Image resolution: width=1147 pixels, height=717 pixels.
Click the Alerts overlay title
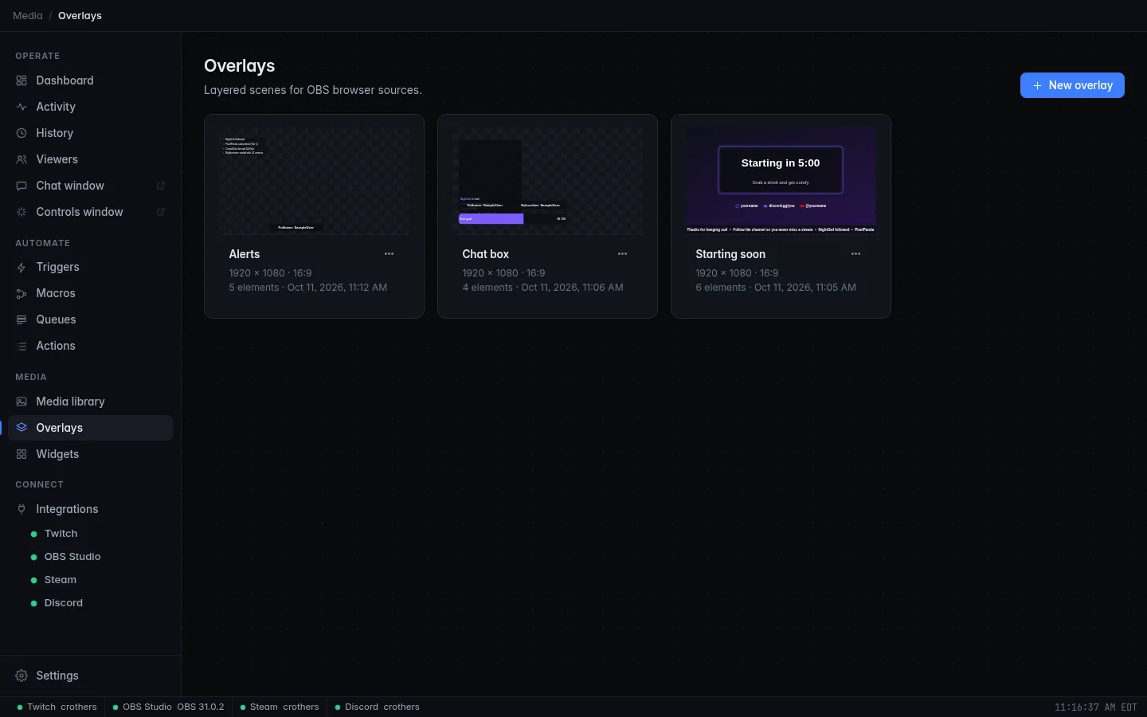245,254
